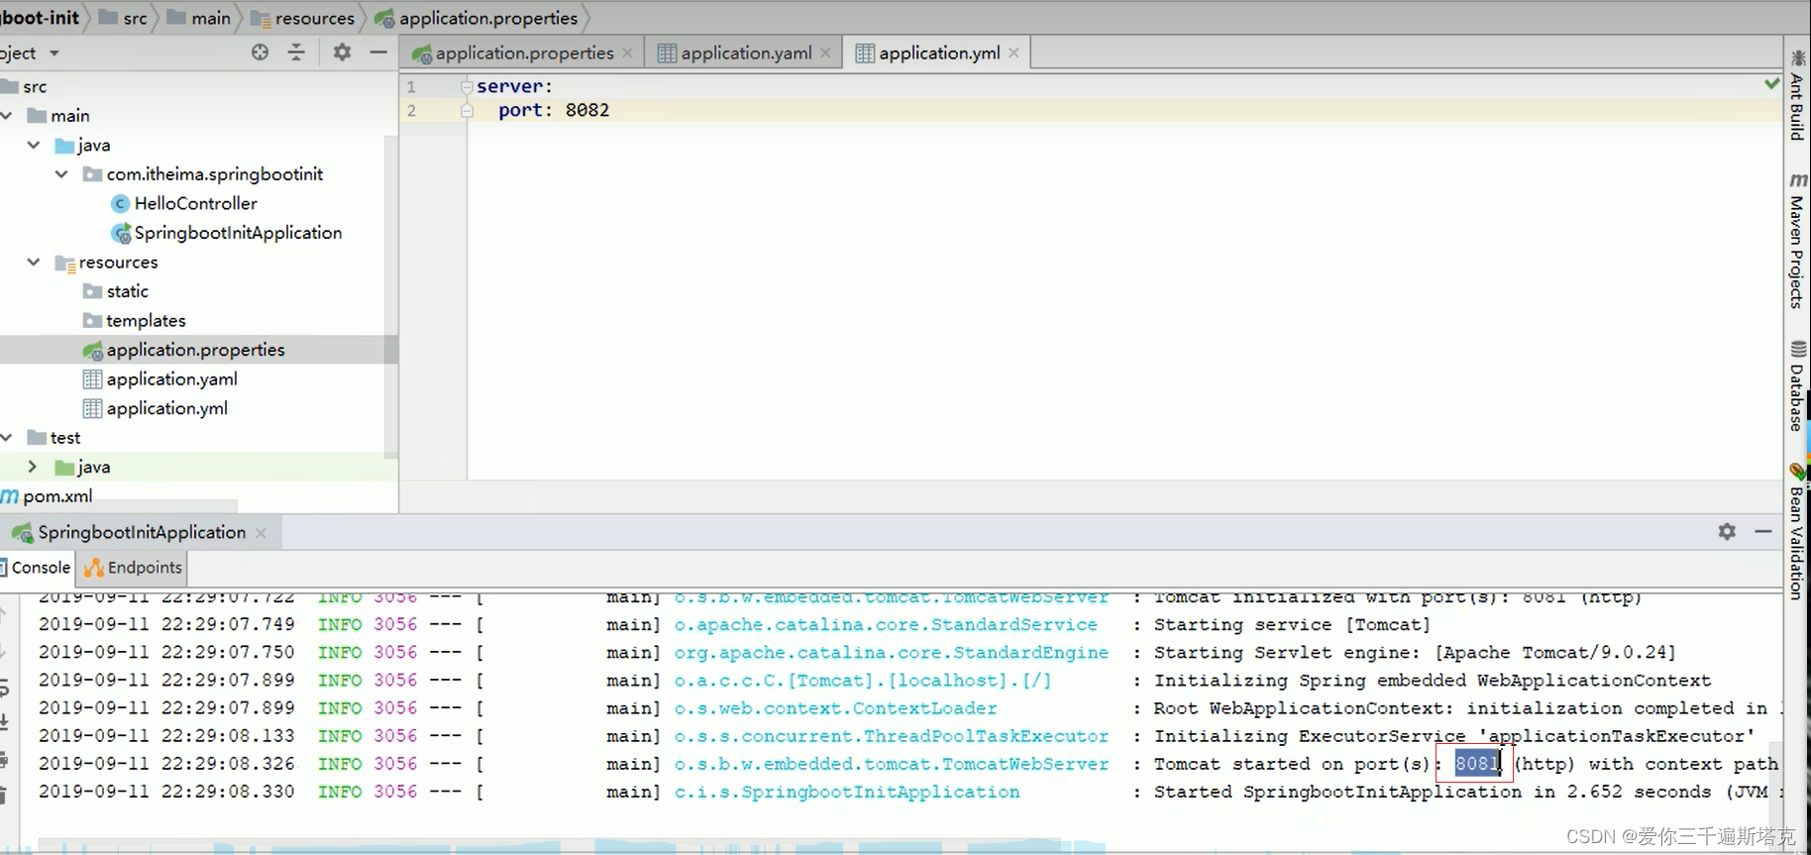Collapse the com.itheima.springbootinit package
This screenshot has height=855, width=1811.
[x=61, y=174]
